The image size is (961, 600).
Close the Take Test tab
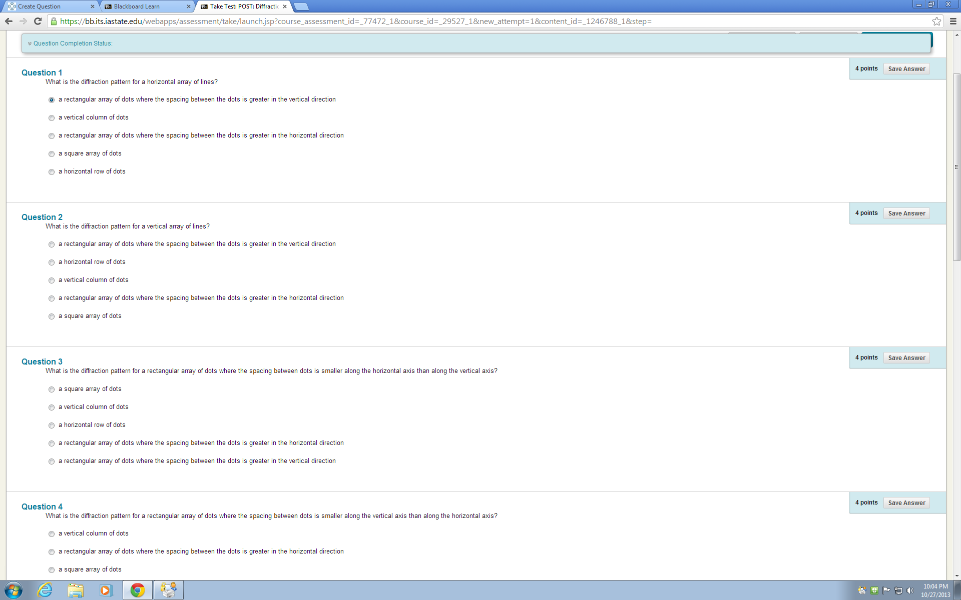(x=285, y=6)
